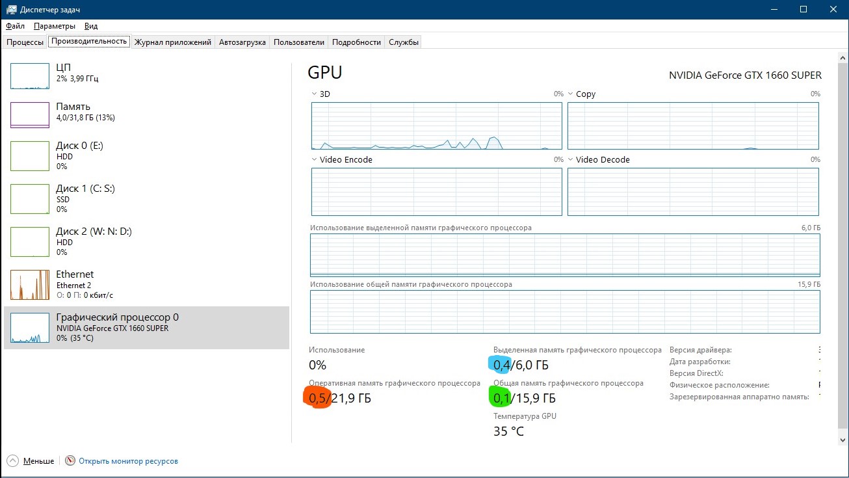This screenshot has height=478, width=849.
Task: Open the Параметры menu
Action: coord(55,26)
